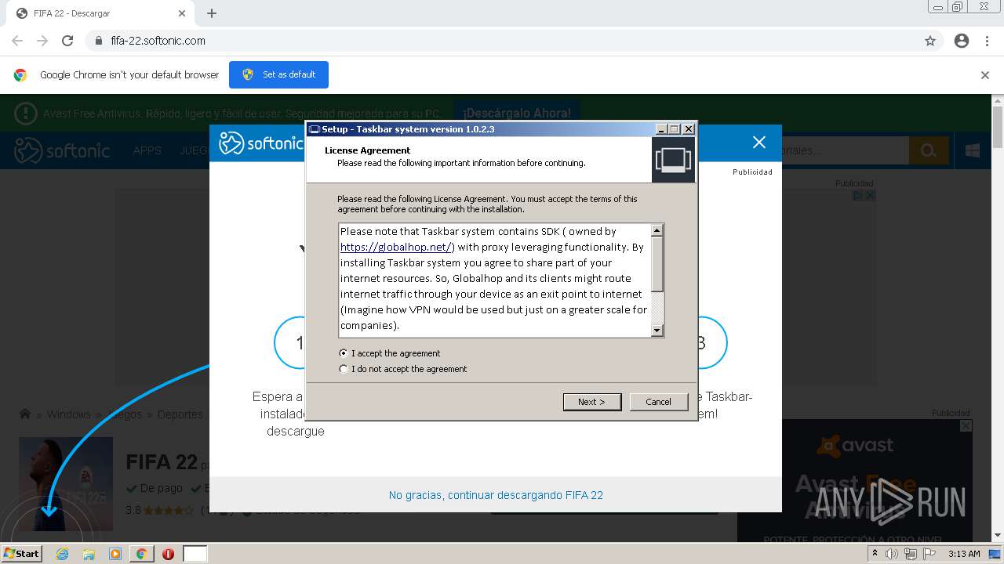The height and width of the screenshot is (564, 1004).
Task: Open Windows Media Player taskbar icon
Action: point(115,554)
